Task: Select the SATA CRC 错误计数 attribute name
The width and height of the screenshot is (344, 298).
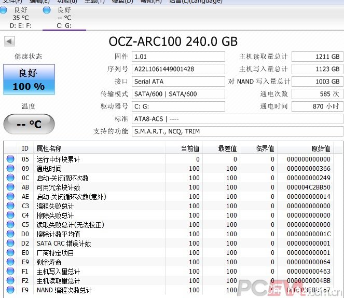Action: (64, 243)
